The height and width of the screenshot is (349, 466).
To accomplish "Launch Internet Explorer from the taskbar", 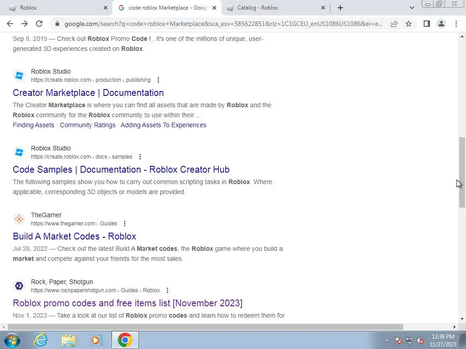I will coord(41,340).
